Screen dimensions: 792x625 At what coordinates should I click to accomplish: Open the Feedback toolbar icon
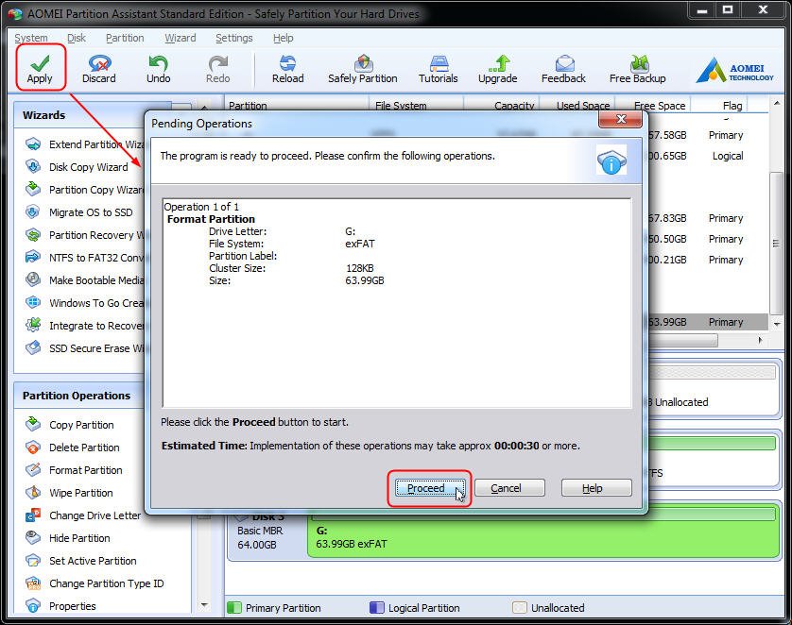coord(563,69)
